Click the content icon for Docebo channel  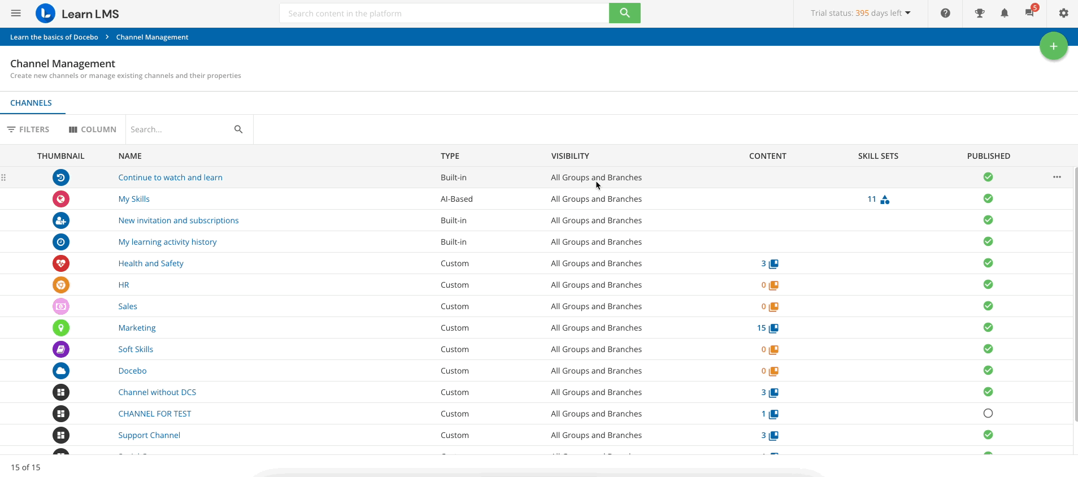[x=773, y=371]
